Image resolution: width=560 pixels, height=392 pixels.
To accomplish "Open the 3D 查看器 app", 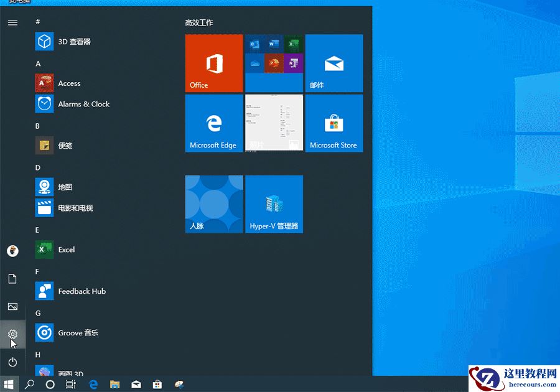I will [x=63, y=42].
